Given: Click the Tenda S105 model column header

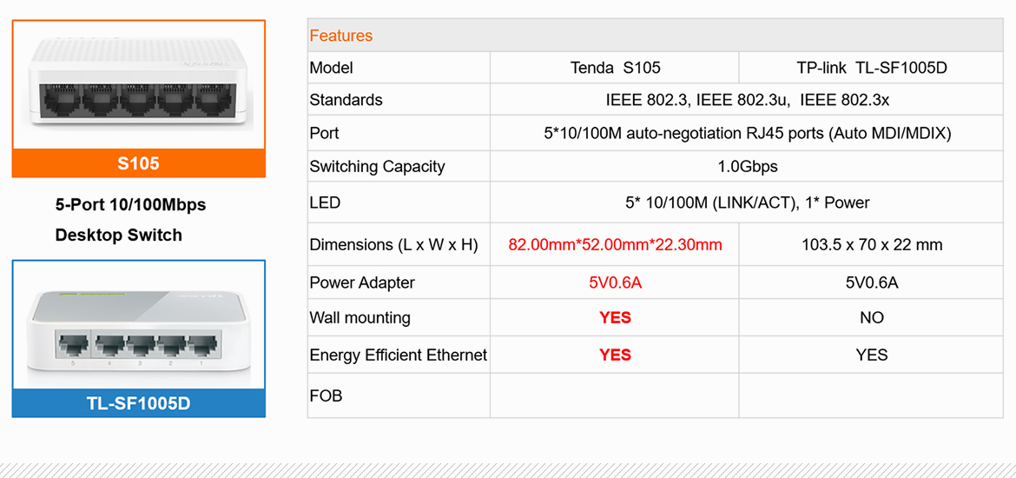Looking at the screenshot, I should pos(615,68).
